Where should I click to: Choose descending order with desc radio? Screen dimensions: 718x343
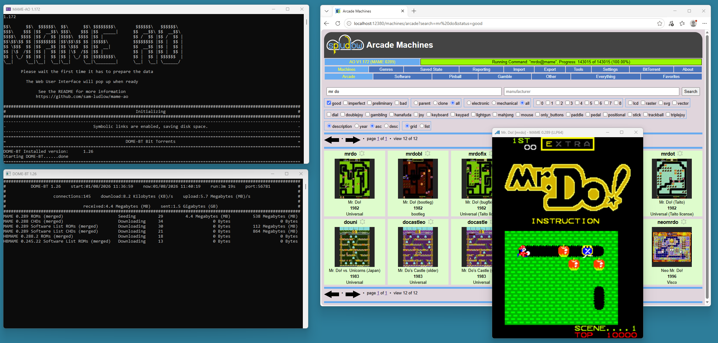pos(386,126)
